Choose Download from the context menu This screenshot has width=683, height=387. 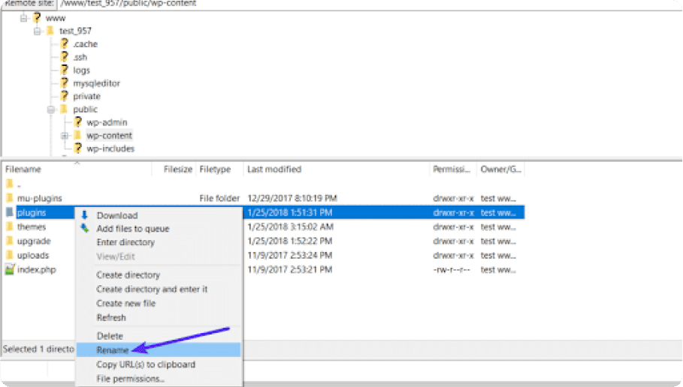pyautogui.click(x=159, y=215)
